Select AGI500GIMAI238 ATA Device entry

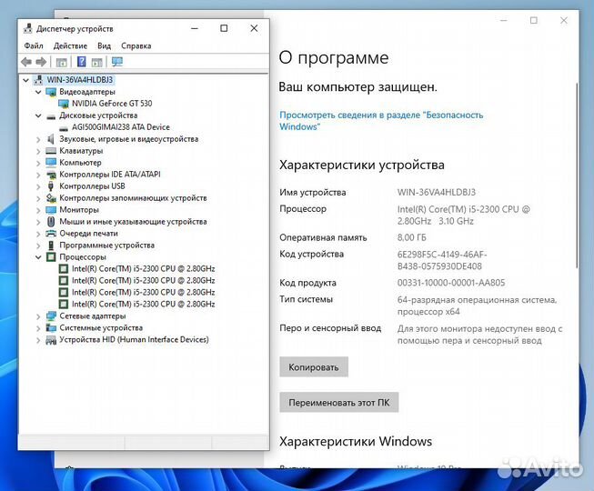[121, 127]
